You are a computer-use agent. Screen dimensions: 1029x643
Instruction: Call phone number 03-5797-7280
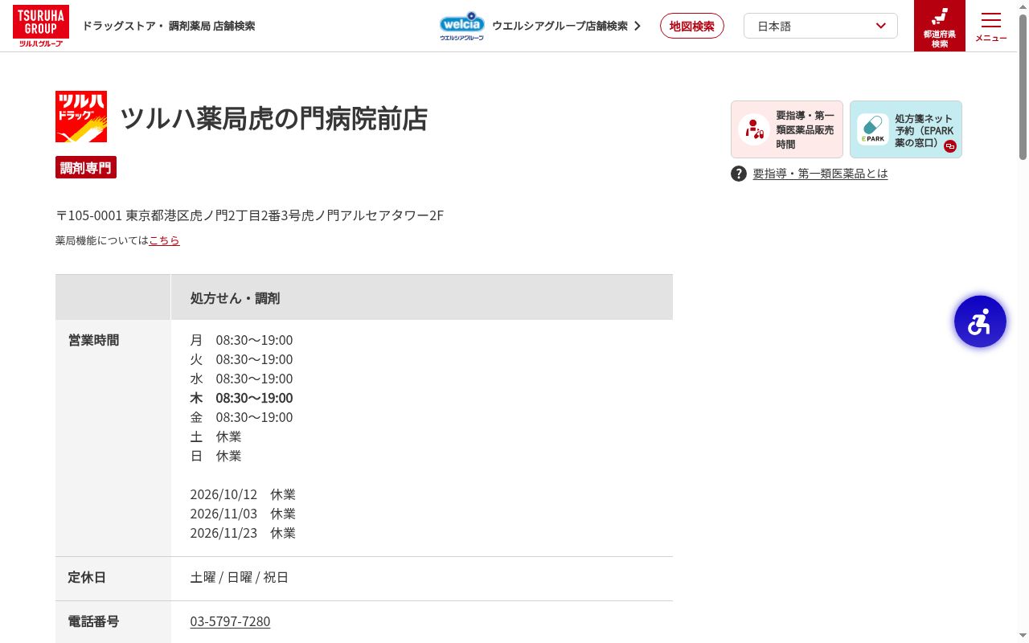pos(230,621)
